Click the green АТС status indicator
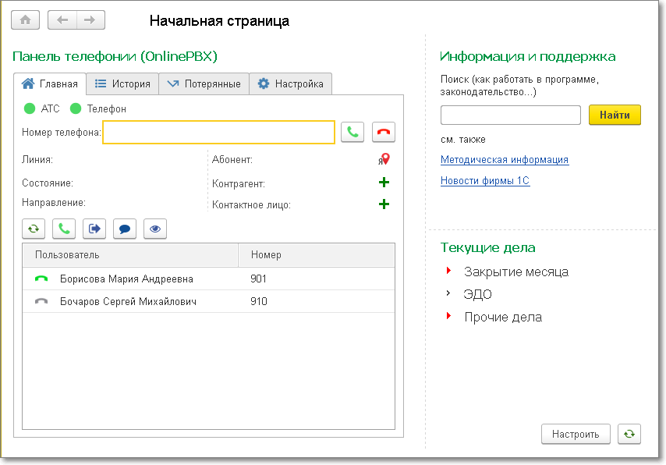 [30, 108]
